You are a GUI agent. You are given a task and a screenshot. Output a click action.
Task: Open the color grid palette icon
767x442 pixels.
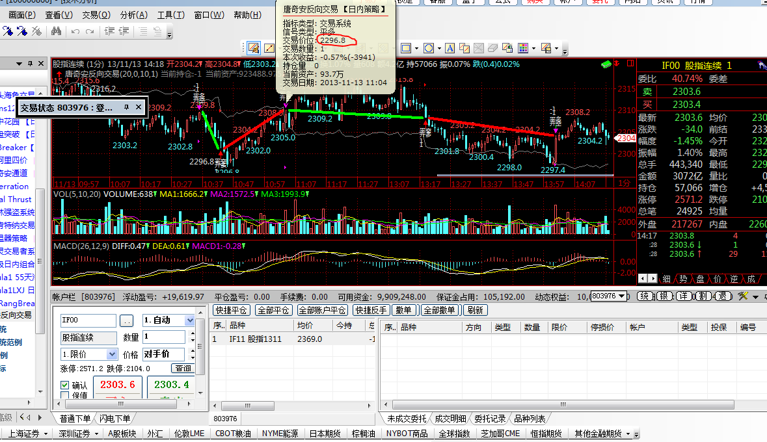523,48
